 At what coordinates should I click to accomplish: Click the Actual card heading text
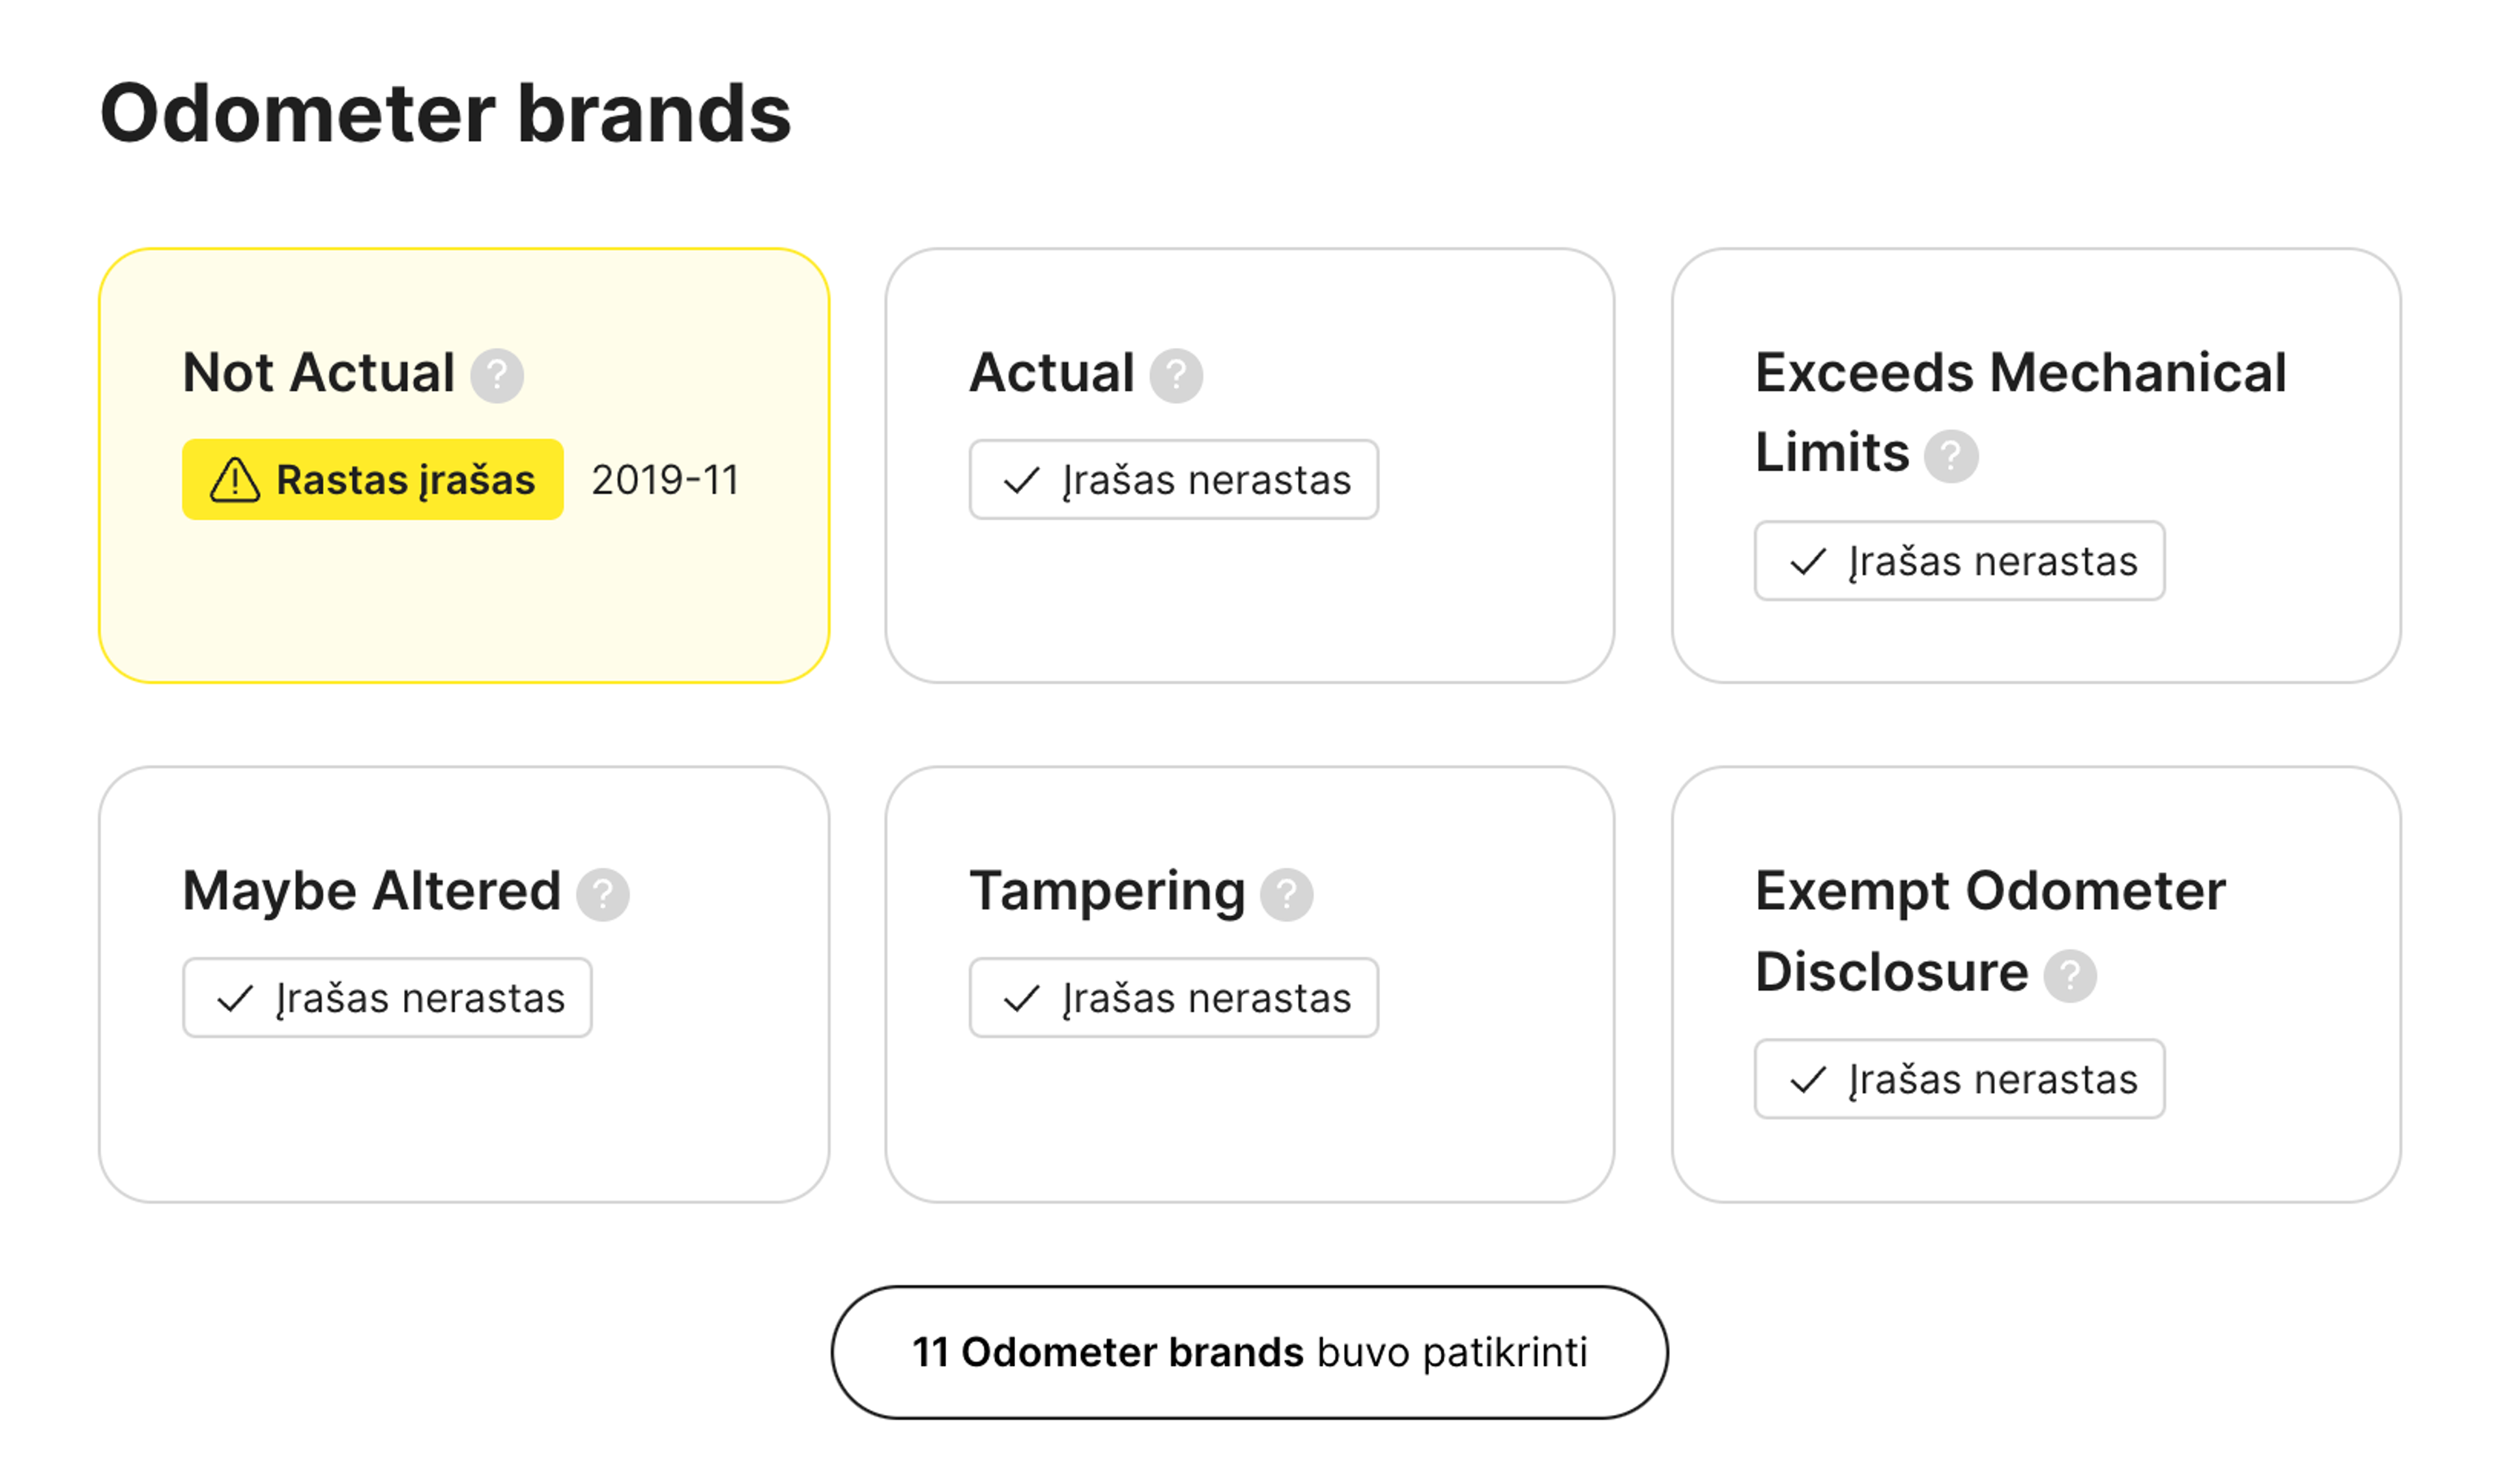pos(1052,373)
